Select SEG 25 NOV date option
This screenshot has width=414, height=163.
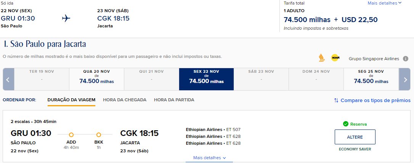(371, 79)
